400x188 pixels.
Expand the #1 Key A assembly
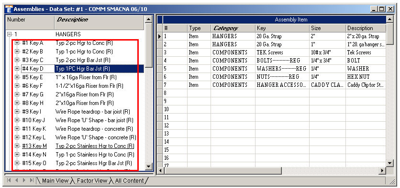pos(17,43)
